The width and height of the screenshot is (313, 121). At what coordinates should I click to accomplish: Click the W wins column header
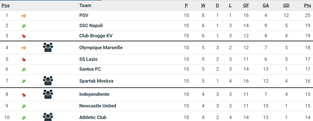[203, 6]
